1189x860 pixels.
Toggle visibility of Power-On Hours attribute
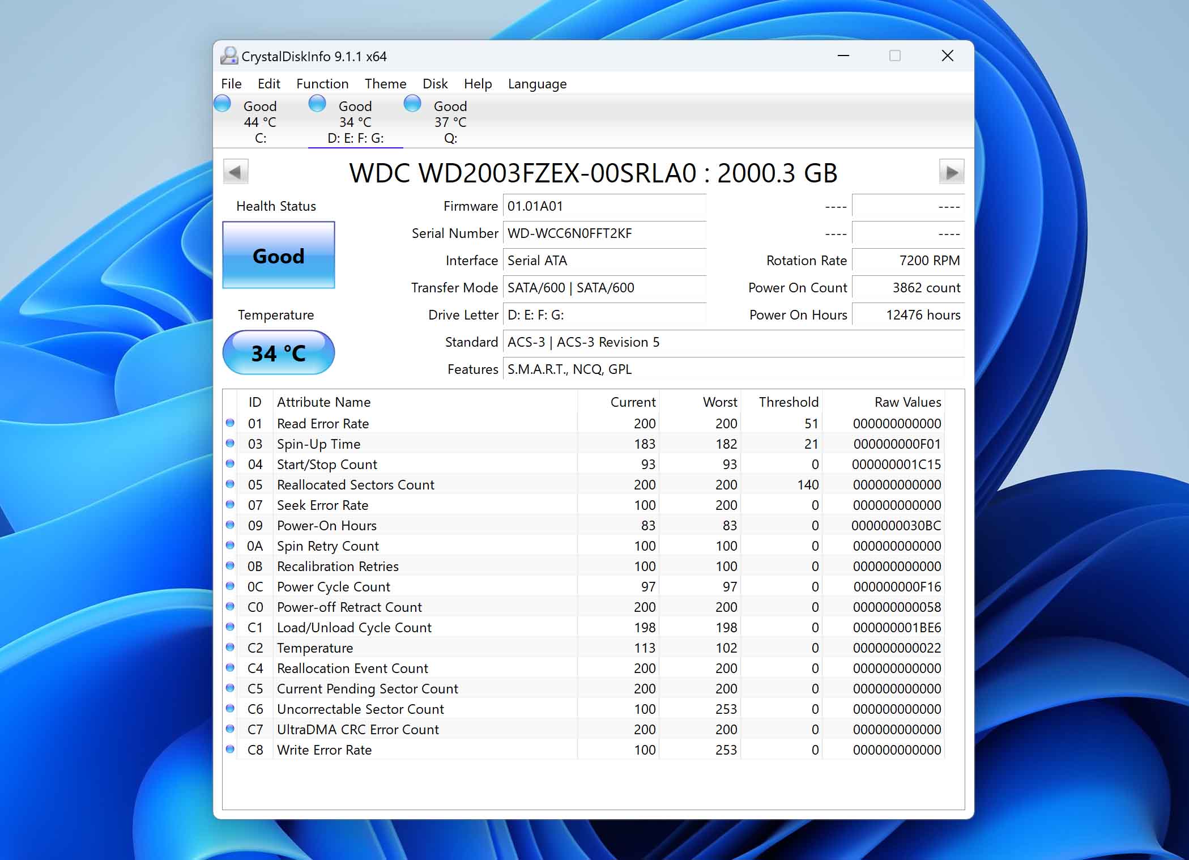click(231, 526)
